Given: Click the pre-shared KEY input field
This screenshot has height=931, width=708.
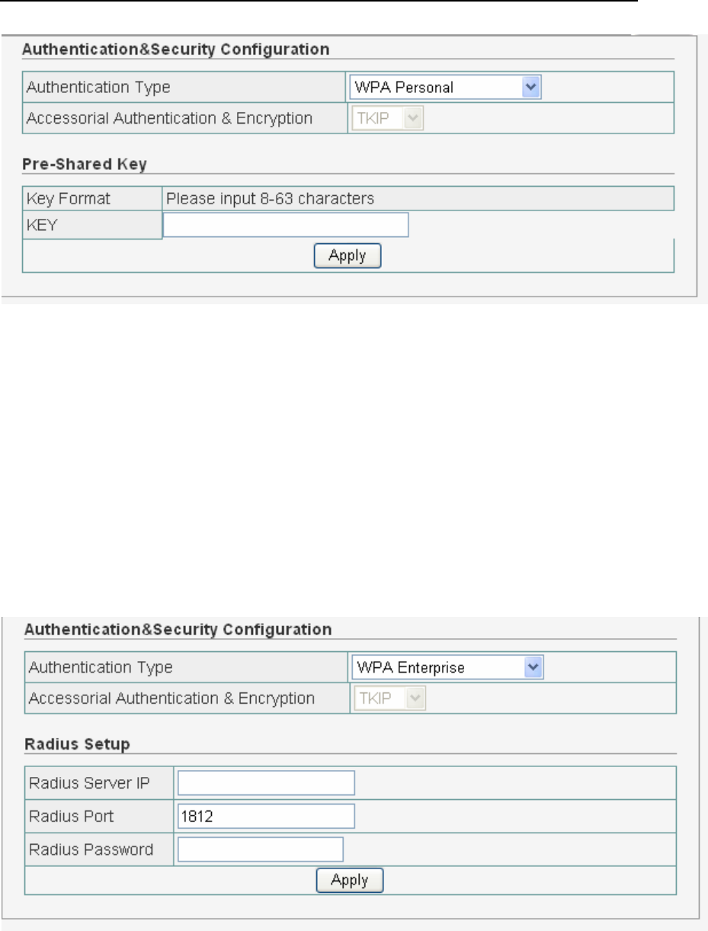Looking at the screenshot, I should tap(286, 226).
